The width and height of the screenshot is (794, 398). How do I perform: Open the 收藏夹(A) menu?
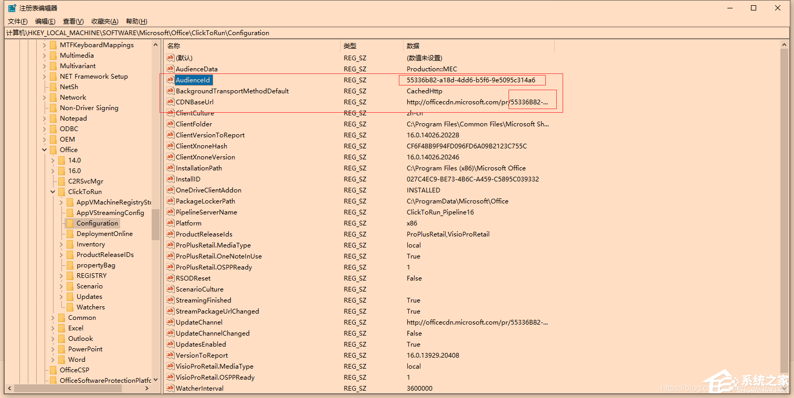[104, 21]
